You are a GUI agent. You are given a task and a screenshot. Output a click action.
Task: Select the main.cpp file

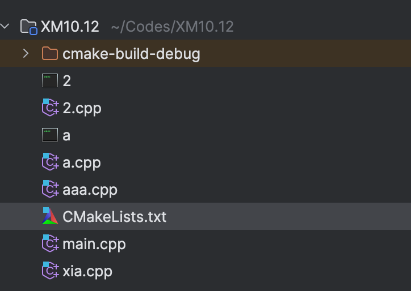click(94, 244)
